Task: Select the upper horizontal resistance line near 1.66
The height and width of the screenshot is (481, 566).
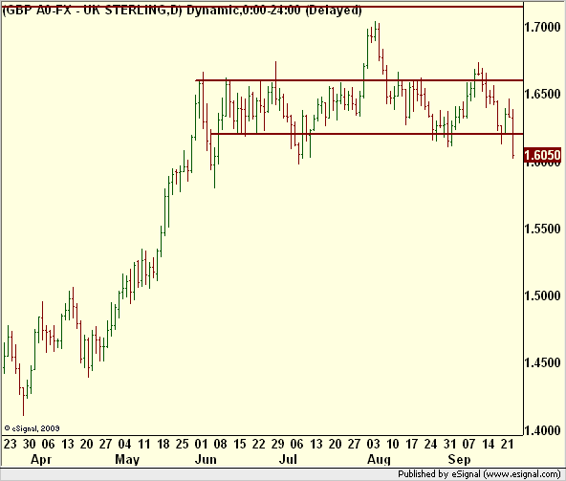Action: click(x=359, y=80)
